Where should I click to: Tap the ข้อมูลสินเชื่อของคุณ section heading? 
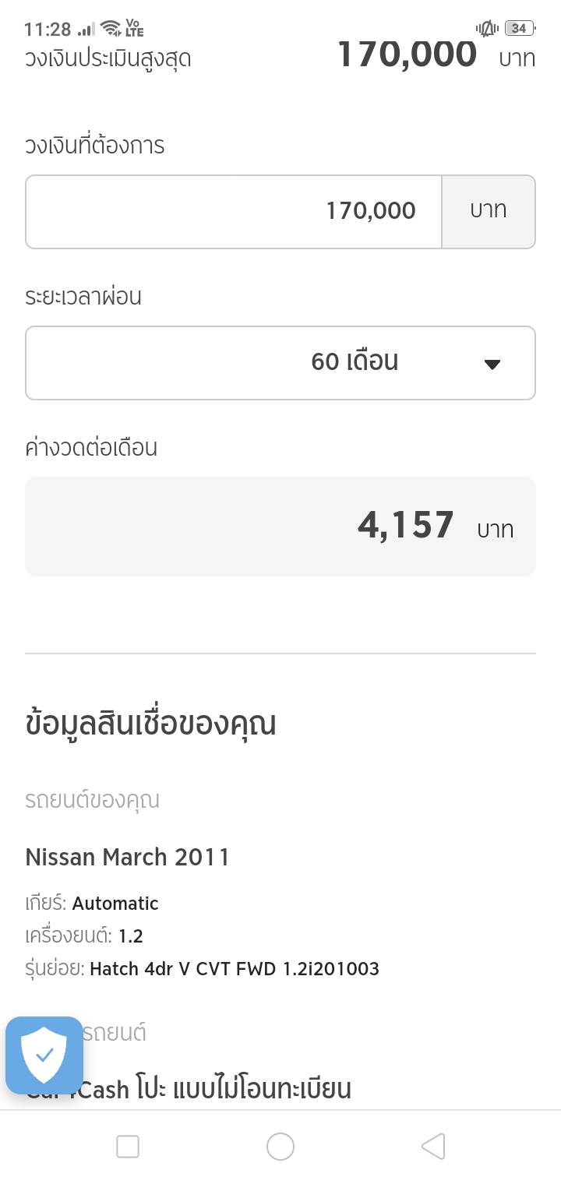tap(151, 724)
